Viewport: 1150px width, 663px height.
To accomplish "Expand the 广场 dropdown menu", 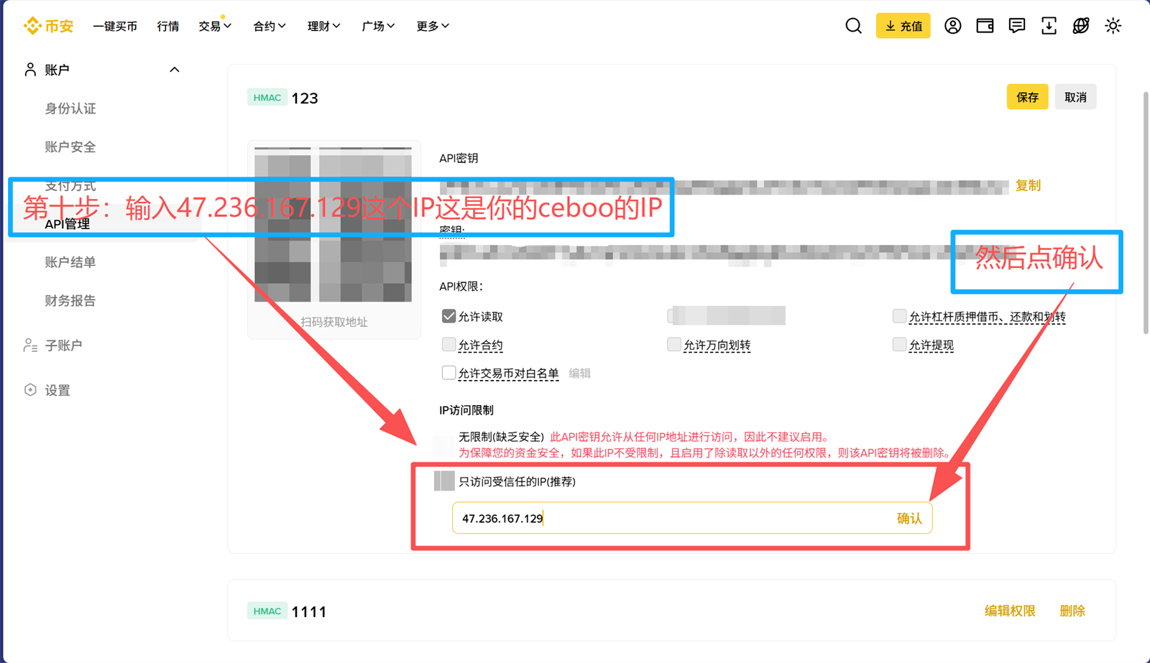I will [x=379, y=26].
